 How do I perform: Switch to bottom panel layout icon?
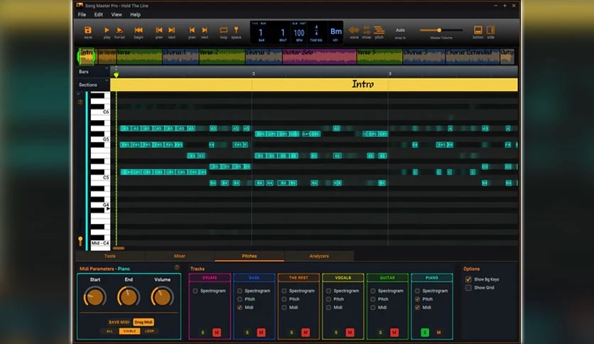477,31
